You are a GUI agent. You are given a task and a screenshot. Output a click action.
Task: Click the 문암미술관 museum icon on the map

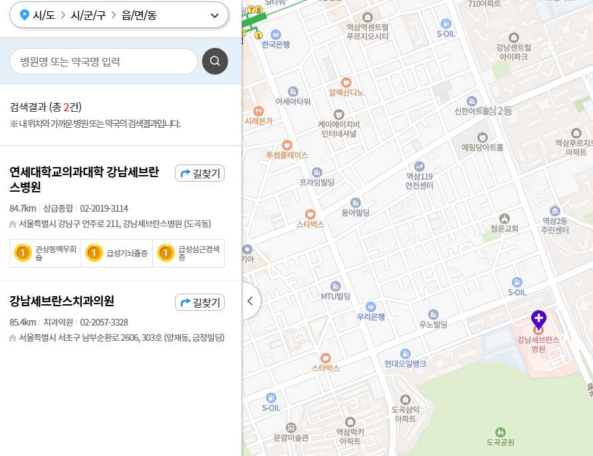pyautogui.click(x=291, y=427)
